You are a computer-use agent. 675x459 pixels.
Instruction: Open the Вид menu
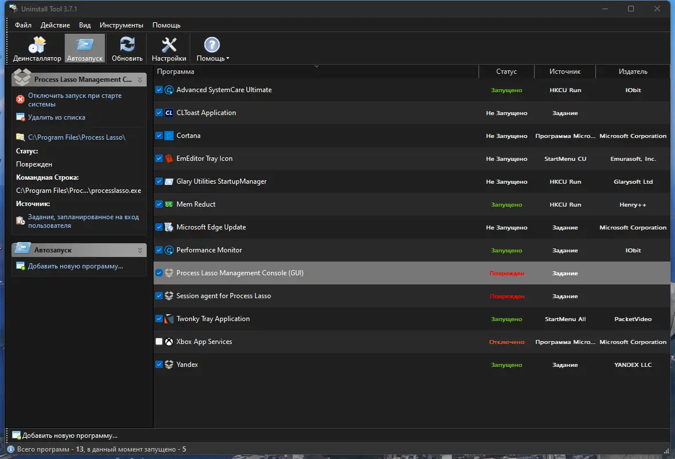pyautogui.click(x=85, y=25)
